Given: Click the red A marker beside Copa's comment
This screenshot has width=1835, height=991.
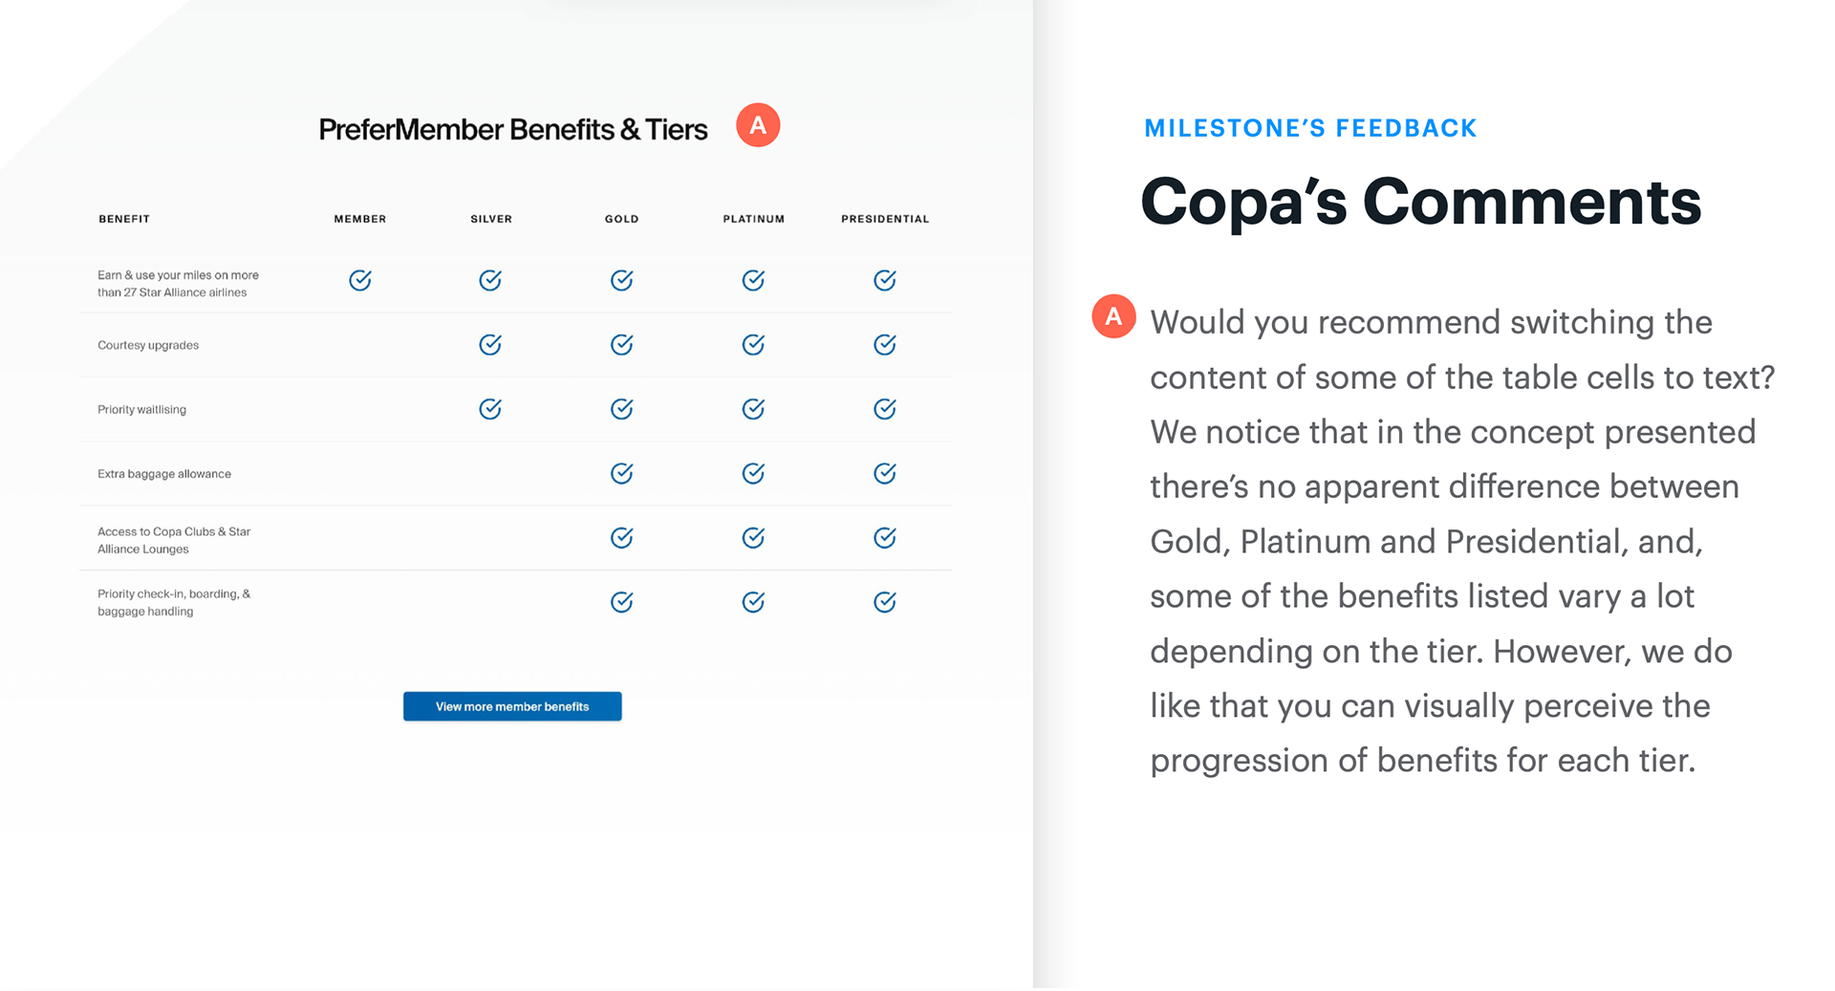Looking at the screenshot, I should 1113,316.
